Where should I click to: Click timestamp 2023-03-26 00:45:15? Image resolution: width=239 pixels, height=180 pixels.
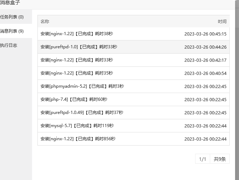coord(205,34)
